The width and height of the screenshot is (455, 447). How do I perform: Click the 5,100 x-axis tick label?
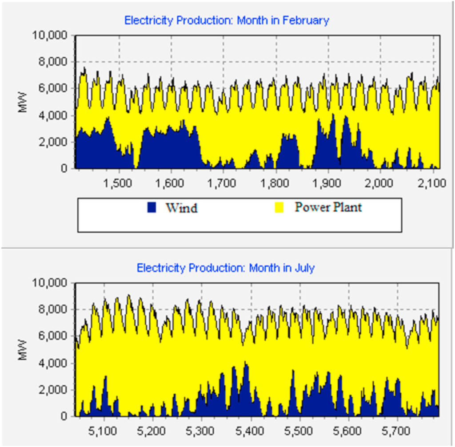pyautogui.click(x=104, y=431)
